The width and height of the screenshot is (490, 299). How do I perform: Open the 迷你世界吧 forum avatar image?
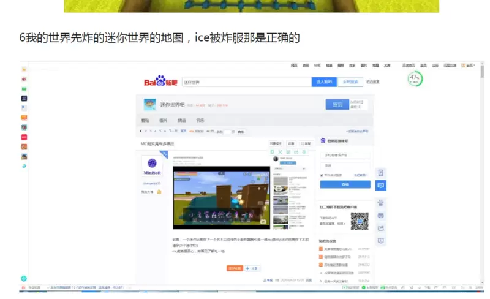click(149, 104)
